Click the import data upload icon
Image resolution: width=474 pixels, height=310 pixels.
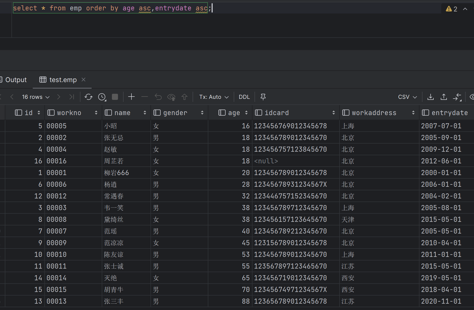click(444, 97)
